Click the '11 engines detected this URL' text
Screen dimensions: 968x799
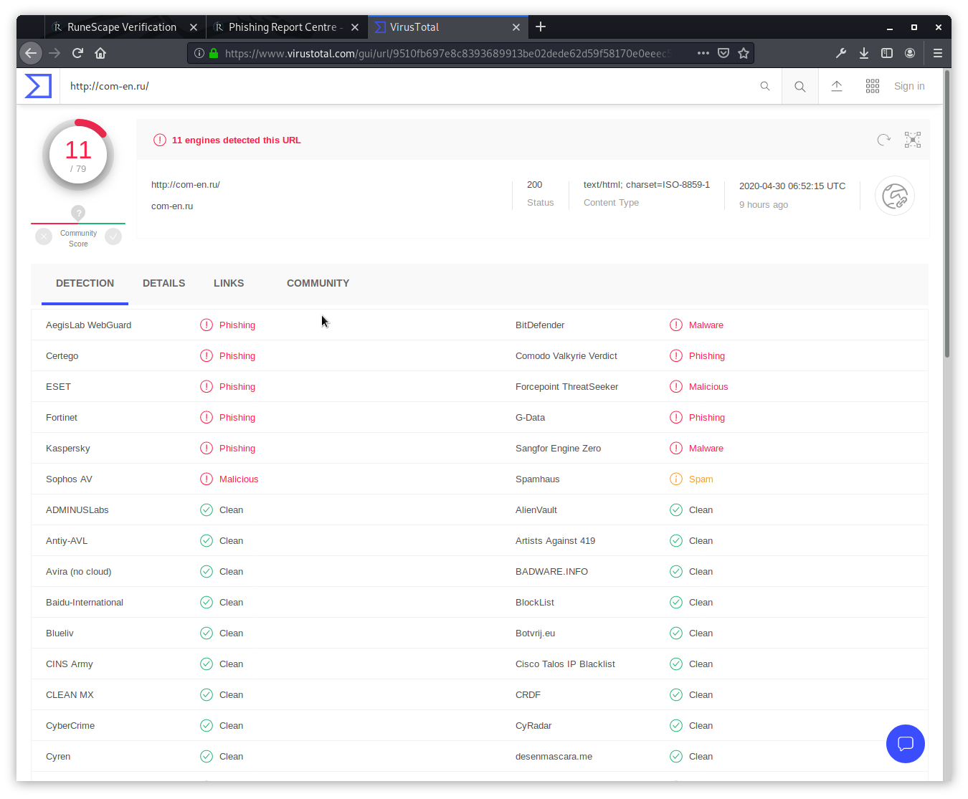[x=237, y=140]
